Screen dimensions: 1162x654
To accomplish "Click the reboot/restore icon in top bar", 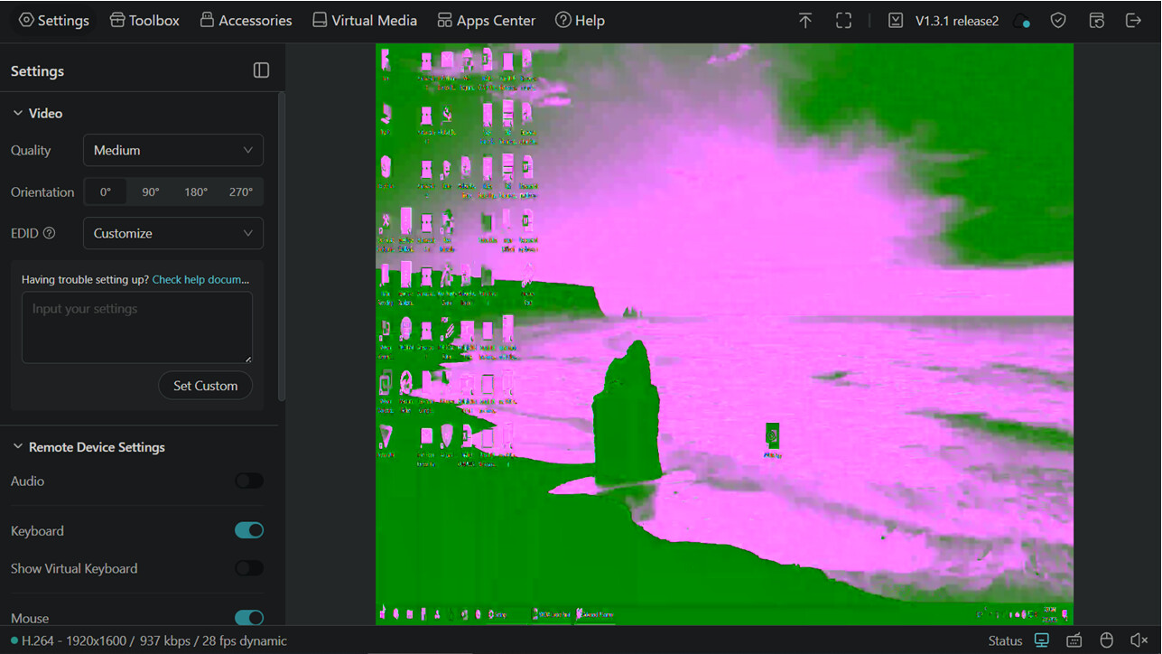I will coord(1096,20).
